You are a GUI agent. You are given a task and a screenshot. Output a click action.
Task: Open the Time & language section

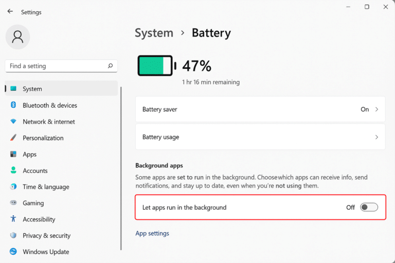[46, 187]
